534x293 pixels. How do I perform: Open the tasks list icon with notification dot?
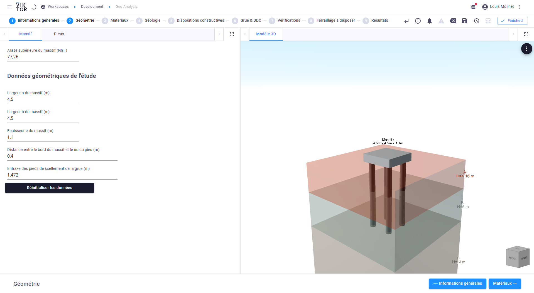coord(473,7)
